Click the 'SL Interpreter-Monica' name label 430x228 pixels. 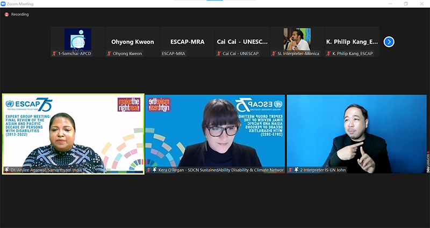click(298, 54)
